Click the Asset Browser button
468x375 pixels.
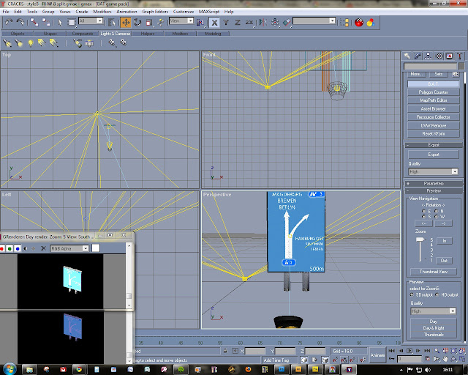coord(433,109)
